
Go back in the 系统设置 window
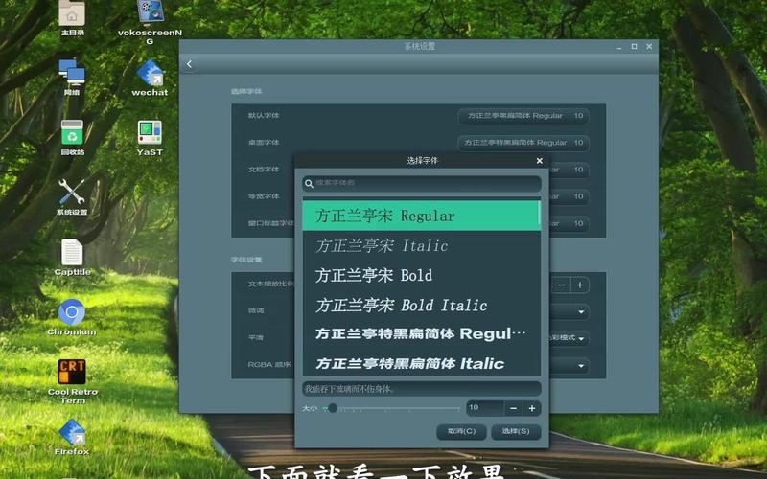coord(189,64)
